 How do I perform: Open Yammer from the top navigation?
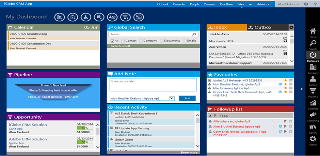(x=210, y=4)
